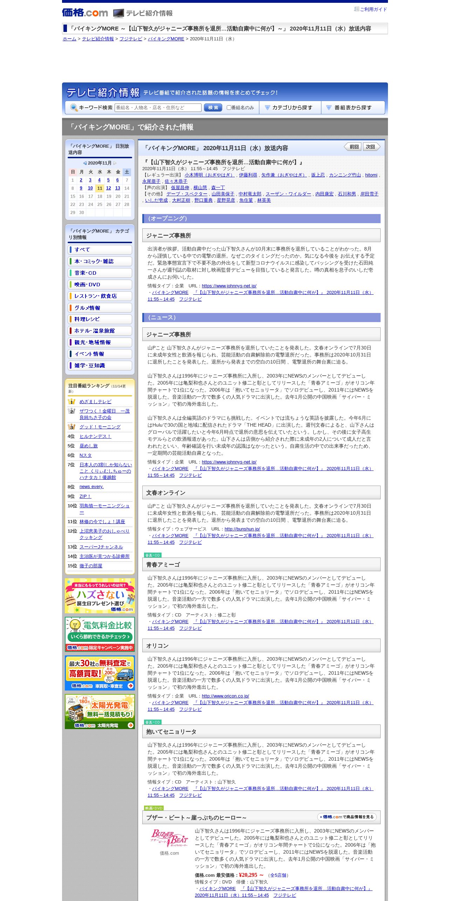Open ranking entry スーパーJチャンネル
450x901 pixels.
pos(101,547)
